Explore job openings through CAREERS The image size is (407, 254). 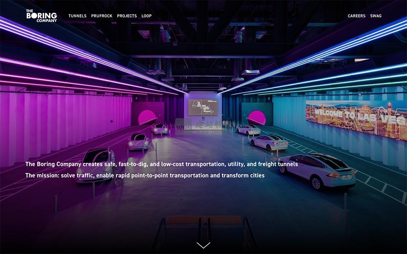point(356,16)
